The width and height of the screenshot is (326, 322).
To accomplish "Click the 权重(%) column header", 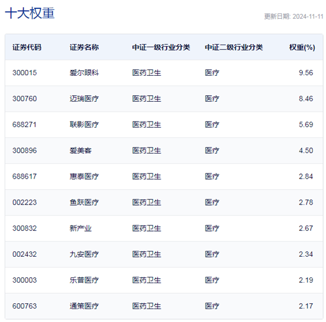I will pos(302,48).
